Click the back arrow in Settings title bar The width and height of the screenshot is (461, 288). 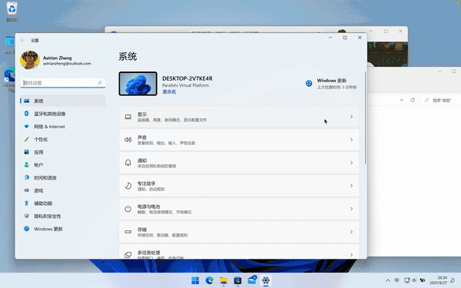(22, 40)
